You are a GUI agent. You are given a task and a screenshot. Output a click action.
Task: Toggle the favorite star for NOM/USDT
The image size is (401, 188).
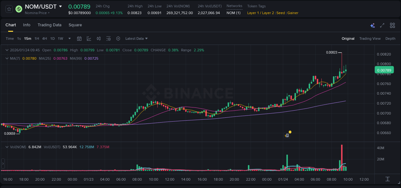(9, 9)
